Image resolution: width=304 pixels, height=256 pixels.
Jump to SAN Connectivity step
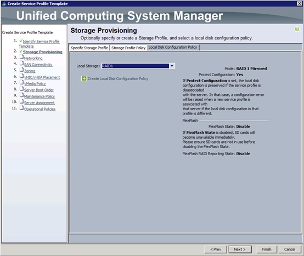pyautogui.click(x=38, y=65)
